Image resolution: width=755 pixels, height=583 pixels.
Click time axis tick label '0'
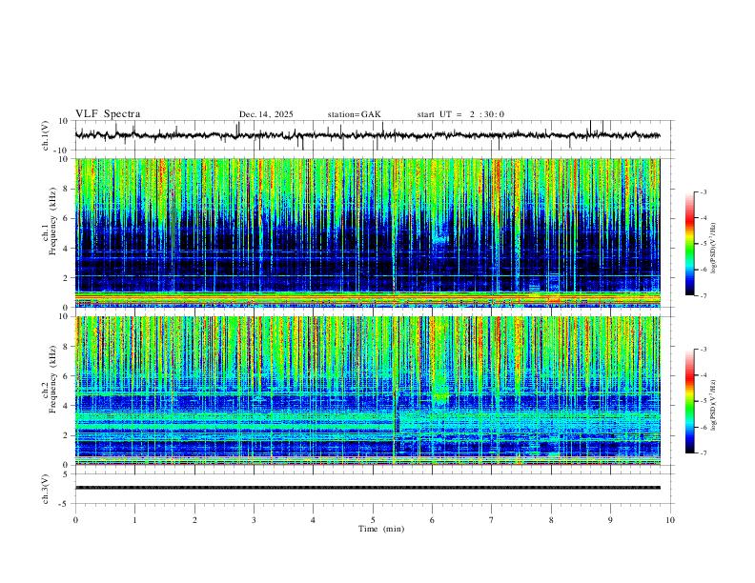point(75,520)
